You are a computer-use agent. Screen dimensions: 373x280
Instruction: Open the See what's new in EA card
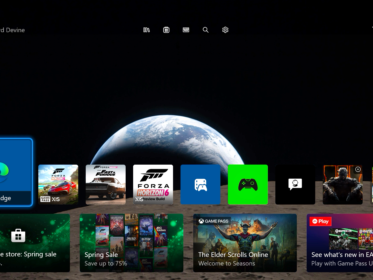(x=340, y=243)
